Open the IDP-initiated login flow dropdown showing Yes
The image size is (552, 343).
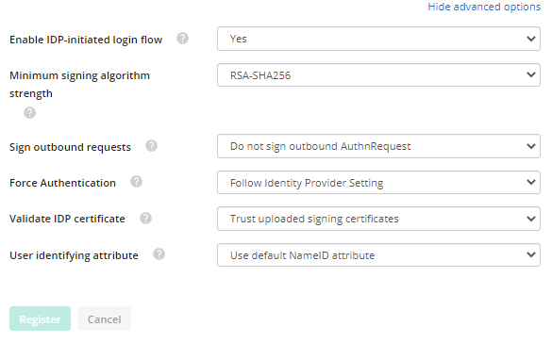[378, 39]
